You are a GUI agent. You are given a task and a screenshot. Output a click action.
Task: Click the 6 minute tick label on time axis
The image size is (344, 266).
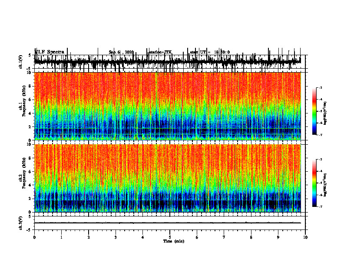click(197, 237)
